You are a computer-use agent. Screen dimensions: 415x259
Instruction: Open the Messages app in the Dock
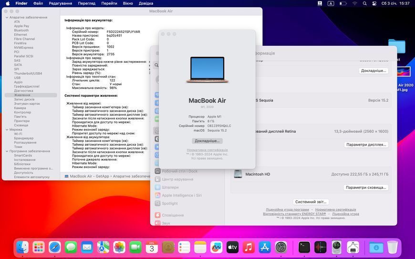[x=71, y=248]
